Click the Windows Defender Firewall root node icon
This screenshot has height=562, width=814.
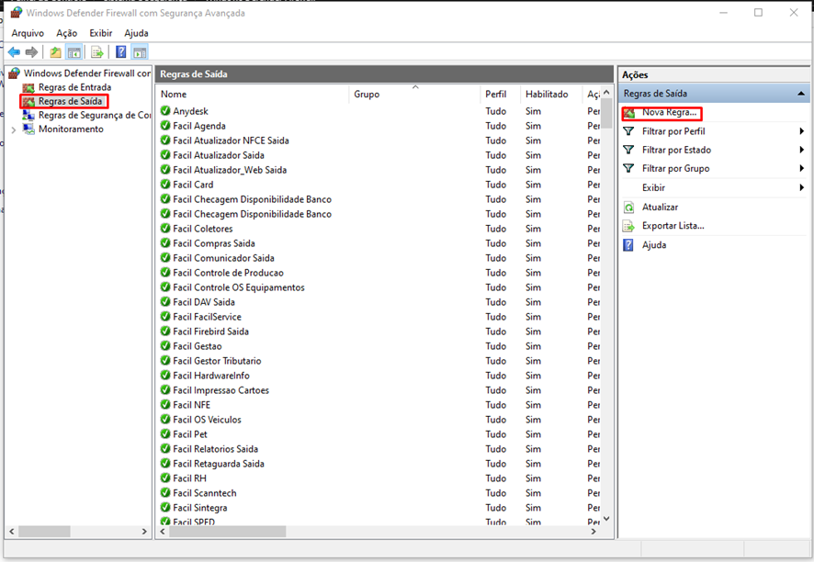click(14, 73)
